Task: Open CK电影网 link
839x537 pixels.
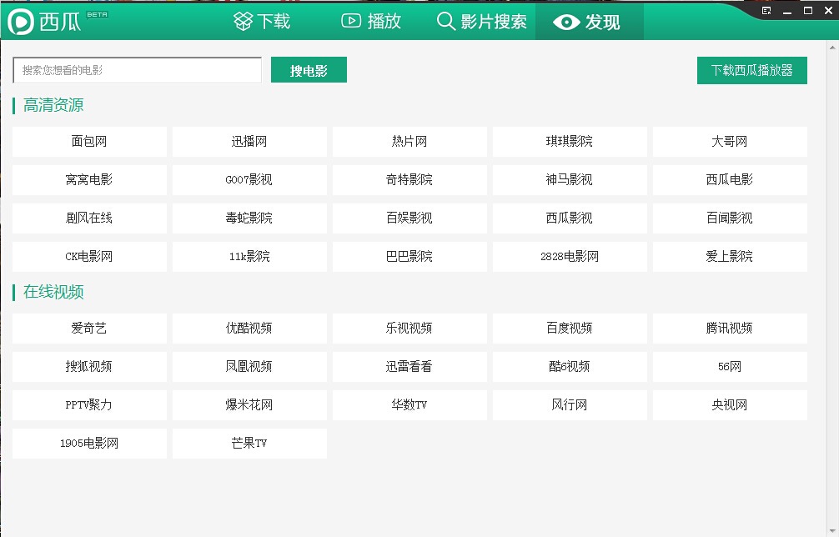Action: point(89,257)
